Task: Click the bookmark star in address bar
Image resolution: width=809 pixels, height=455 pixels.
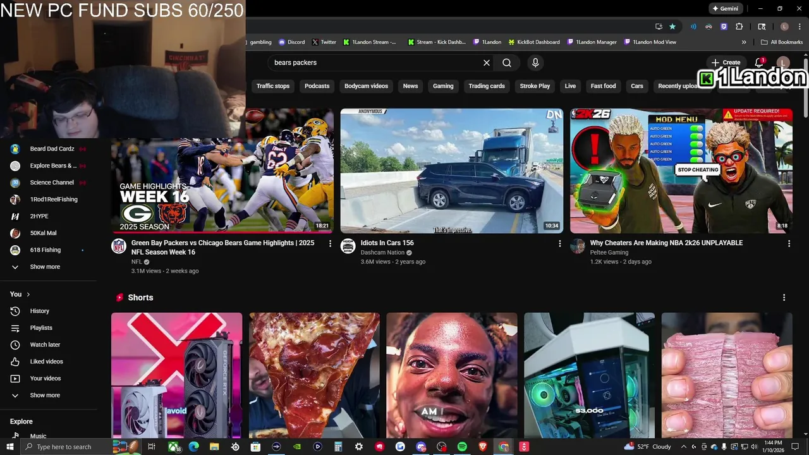Action: (672, 27)
